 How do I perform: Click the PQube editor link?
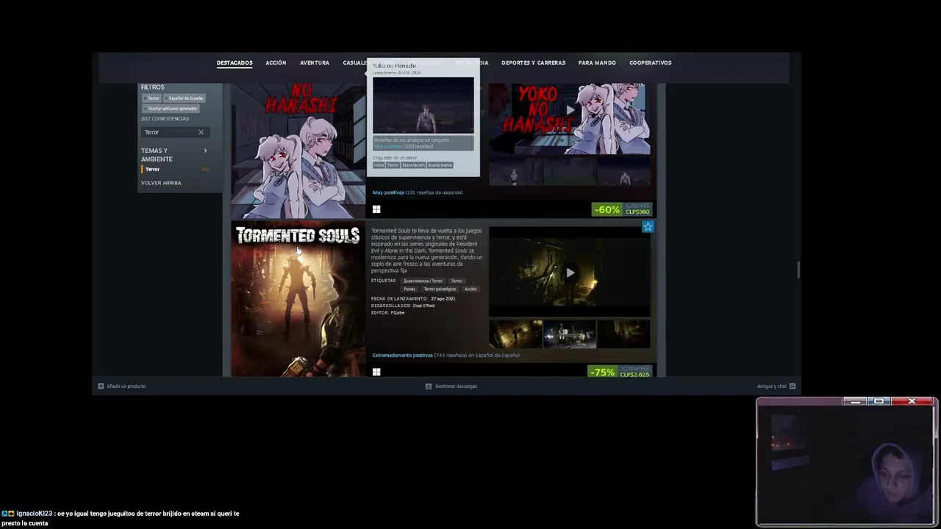[x=398, y=313]
